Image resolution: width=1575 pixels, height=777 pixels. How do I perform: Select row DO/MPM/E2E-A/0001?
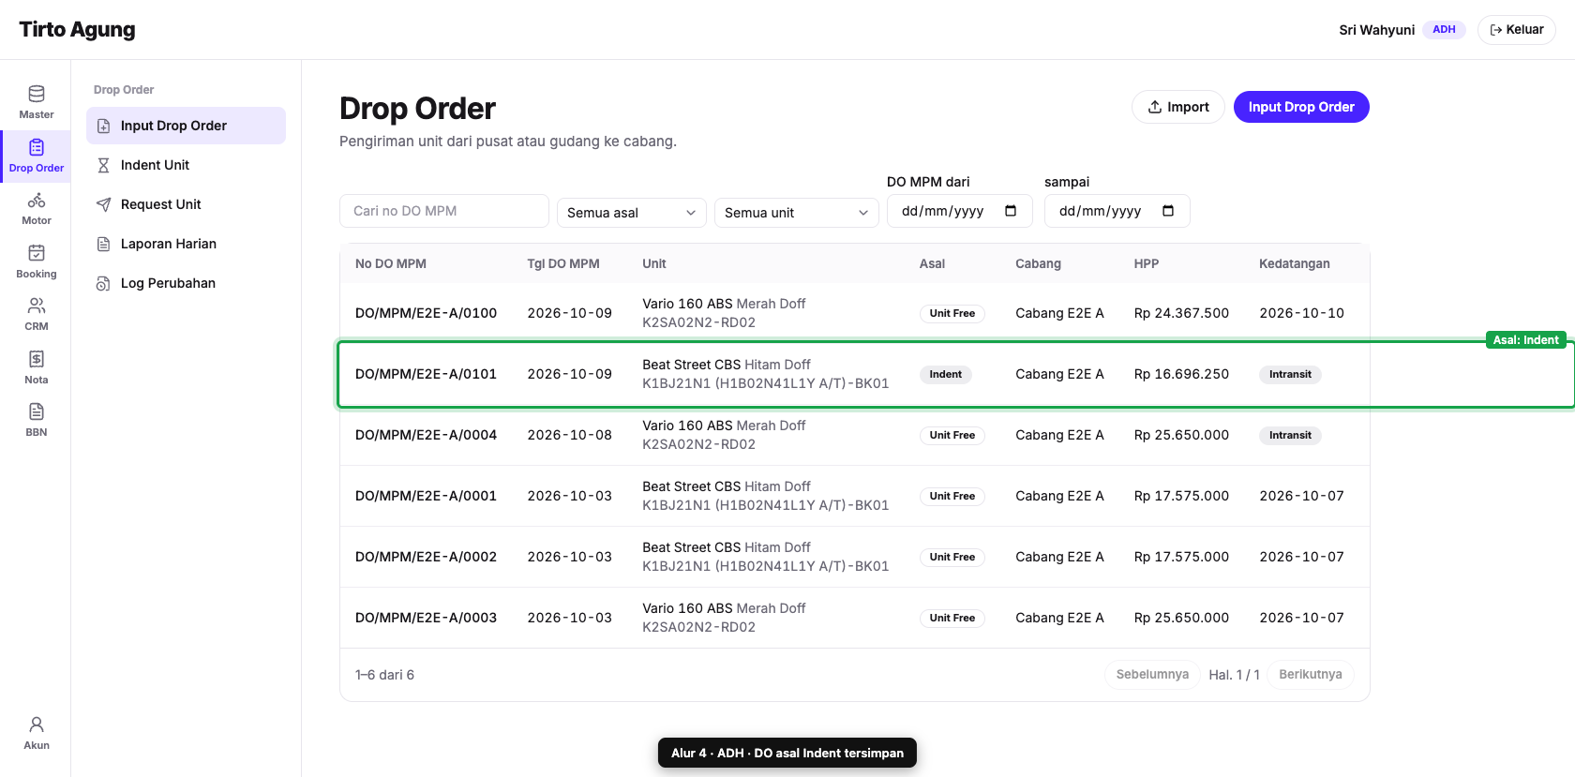pyautogui.click(x=855, y=496)
